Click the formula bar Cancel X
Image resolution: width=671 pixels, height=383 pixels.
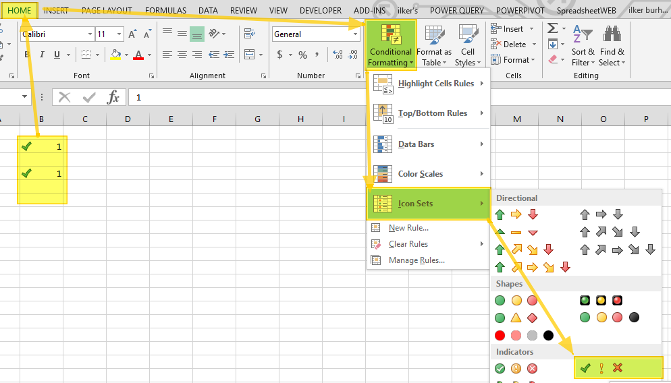tap(65, 98)
